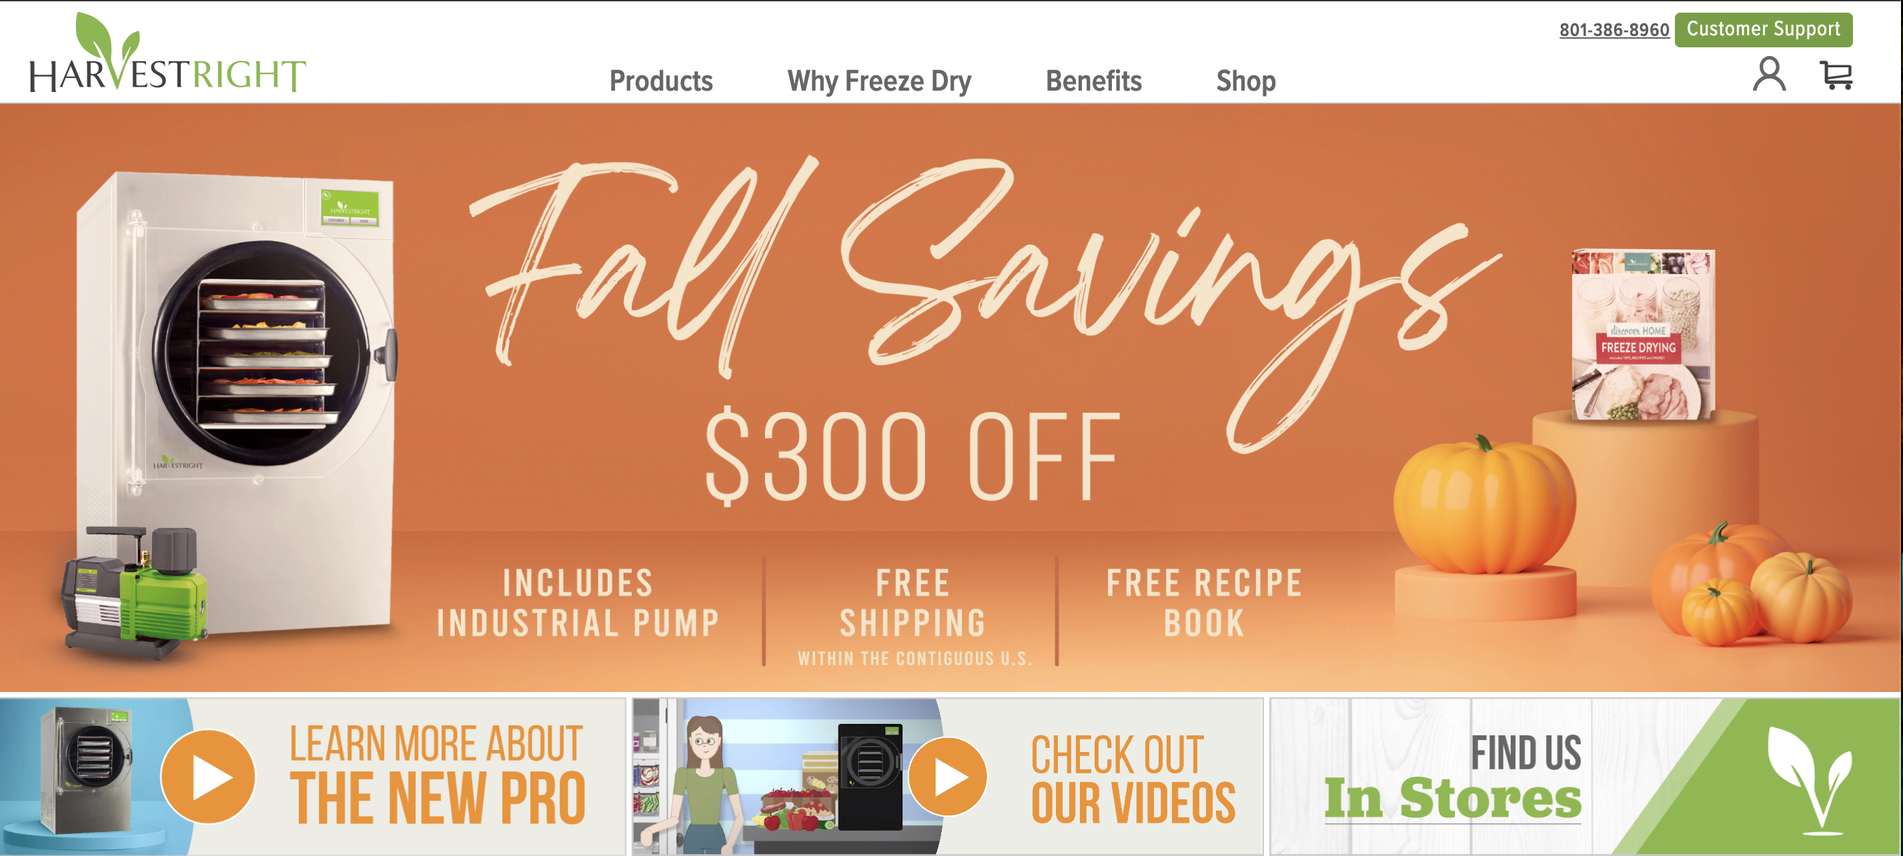The height and width of the screenshot is (856, 1903).
Task: Open the Find Us In Stores banner
Action: pos(1584,776)
